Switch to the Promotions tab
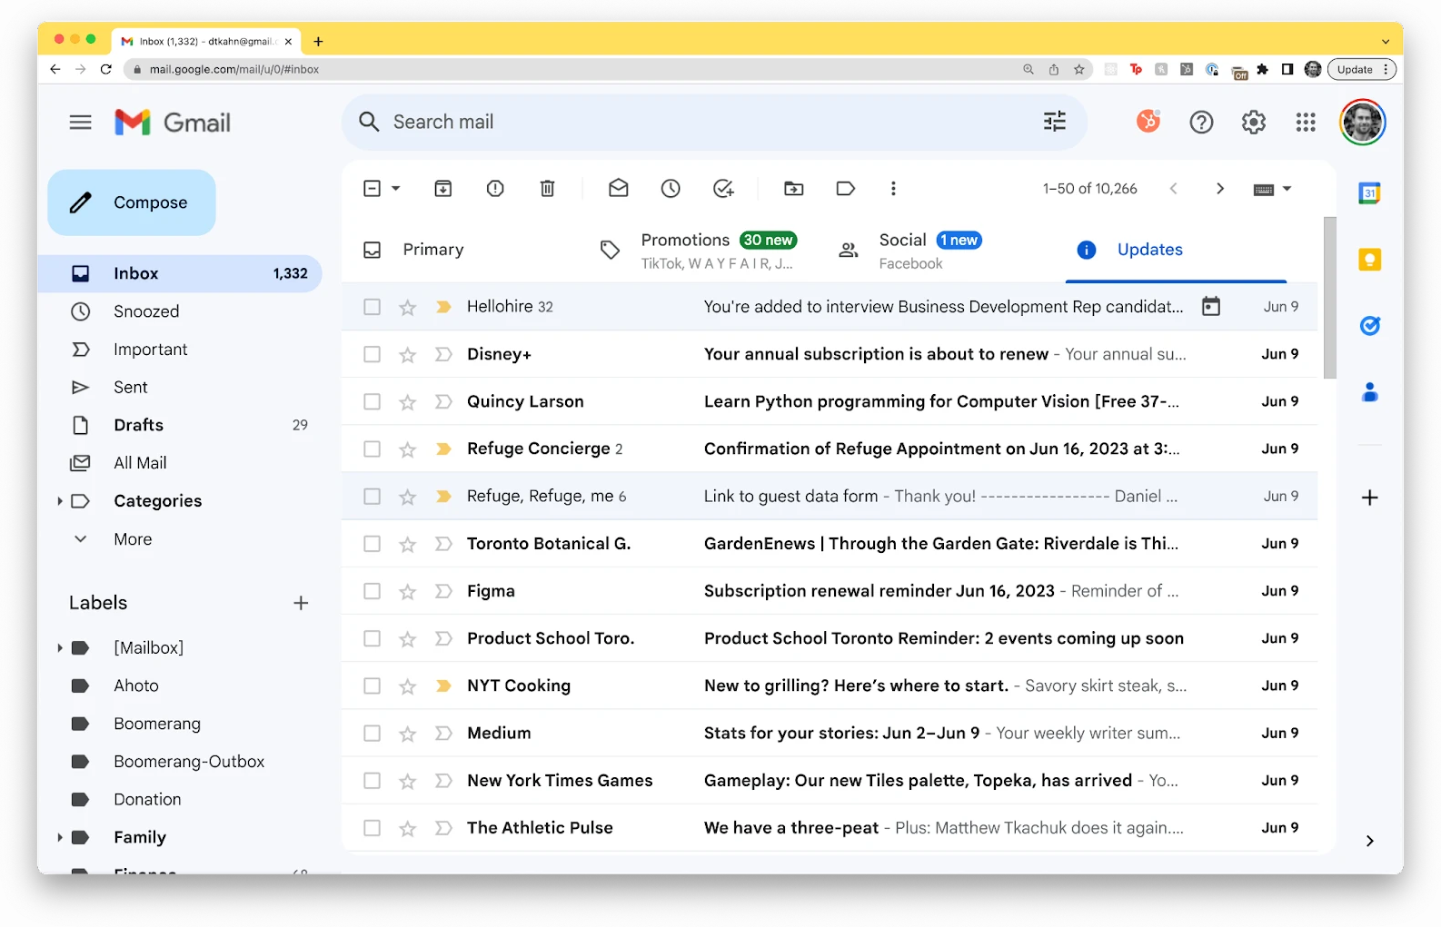 pos(698,250)
